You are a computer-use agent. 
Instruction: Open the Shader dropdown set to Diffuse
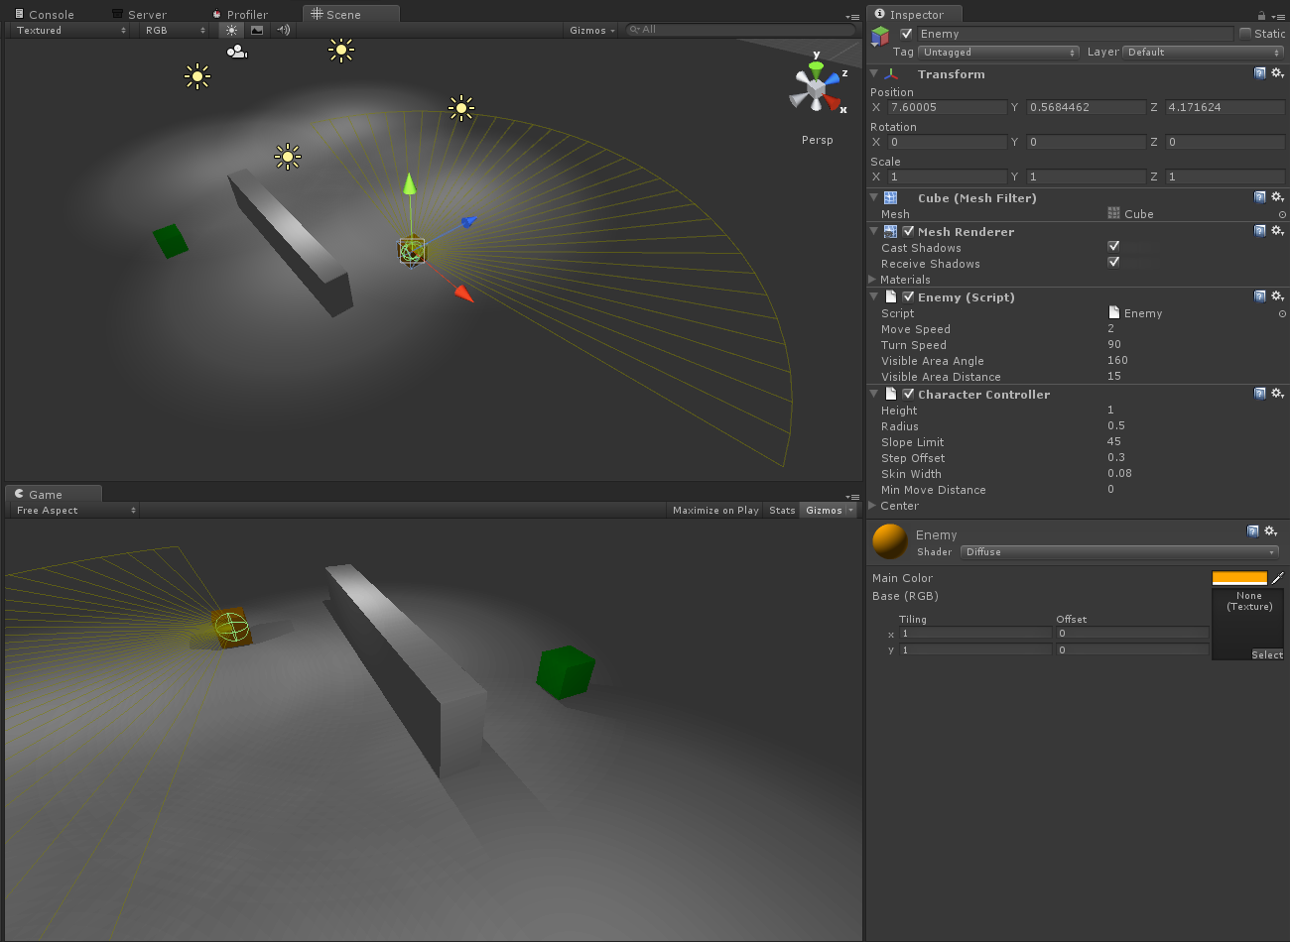coord(1119,552)
